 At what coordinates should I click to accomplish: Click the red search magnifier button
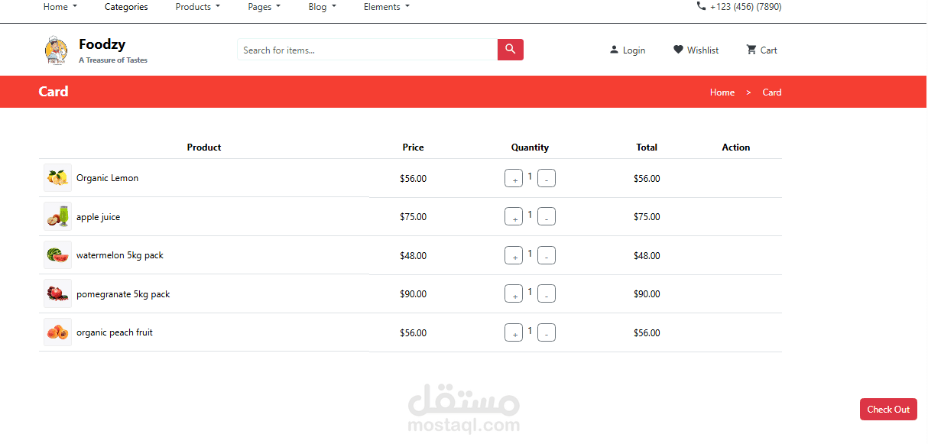[510, 50]
